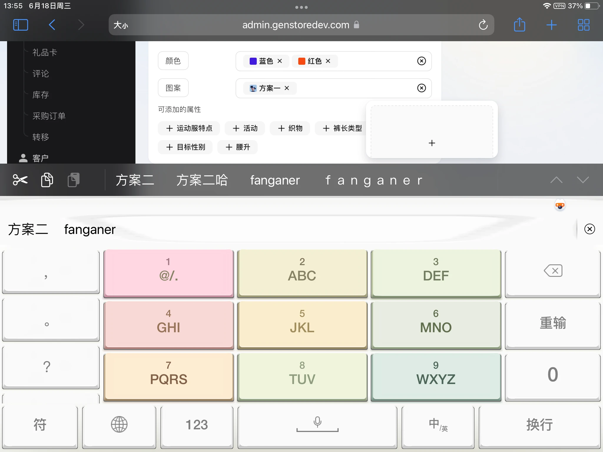The height and width of the screenshot is (452, 603).
Task: Open 采购订单 in the sidebar
Action: click(x=49, y=116)
